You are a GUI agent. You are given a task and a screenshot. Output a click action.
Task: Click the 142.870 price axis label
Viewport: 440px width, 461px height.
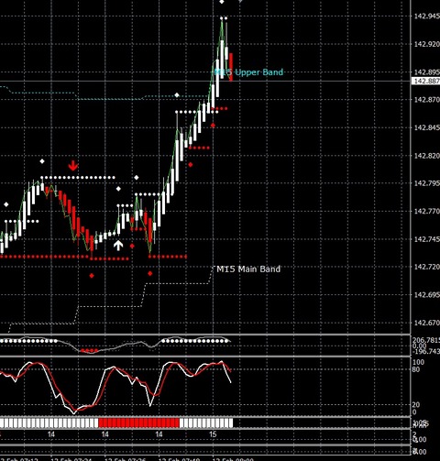426,100
